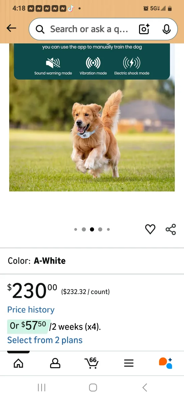
Task: Tap the back arrow beside search bar
Action: (x=11, y=28)
